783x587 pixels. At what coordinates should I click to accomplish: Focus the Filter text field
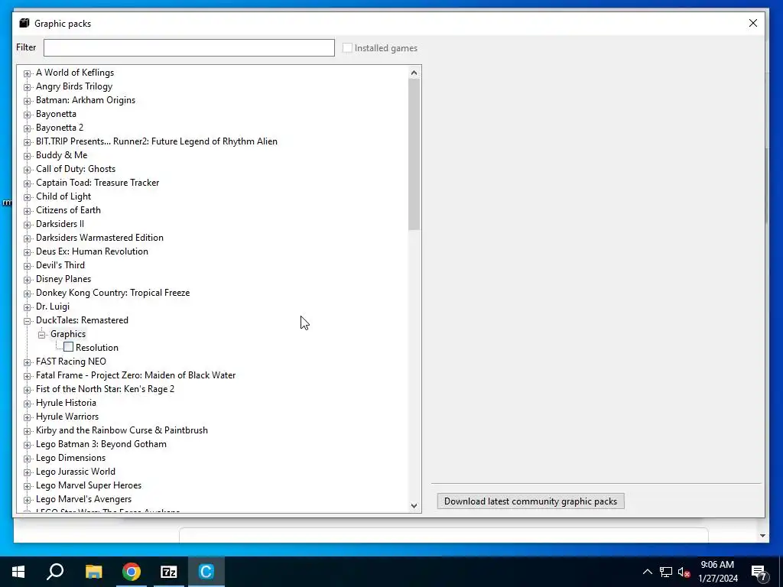click(189, 48)
